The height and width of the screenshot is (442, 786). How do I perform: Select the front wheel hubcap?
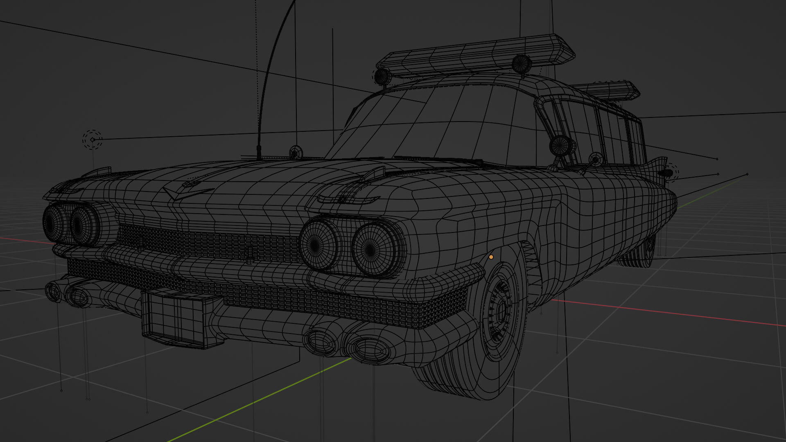click(x=500, y=312)
